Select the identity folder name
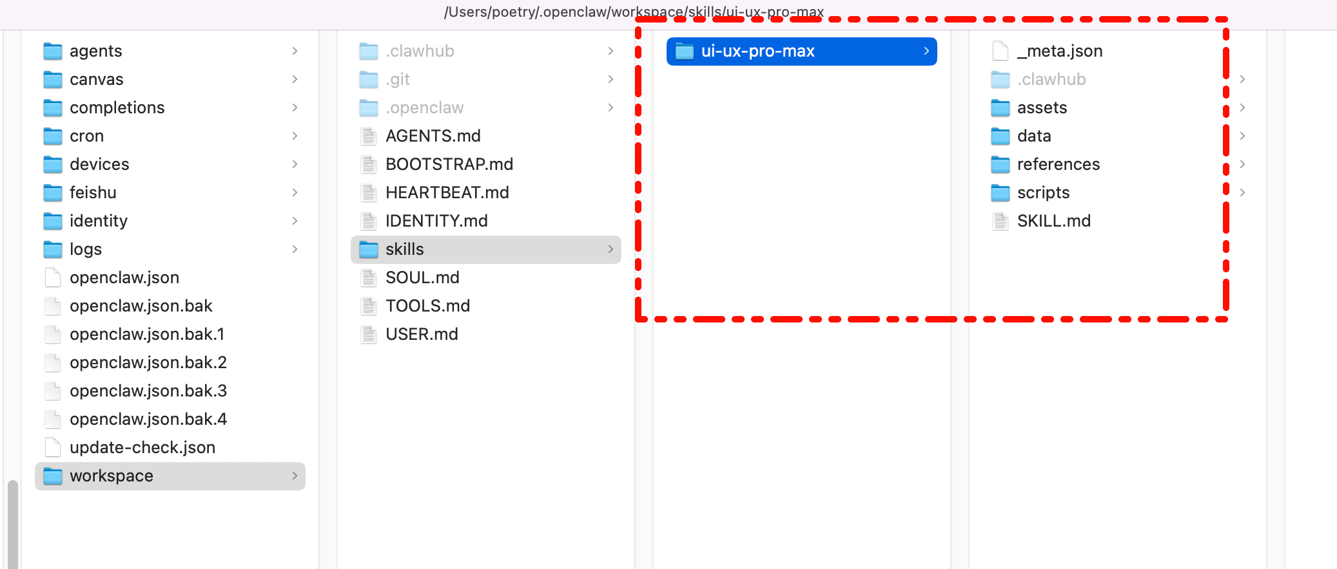The image size is (1337, 569). [x=99, y=221]
